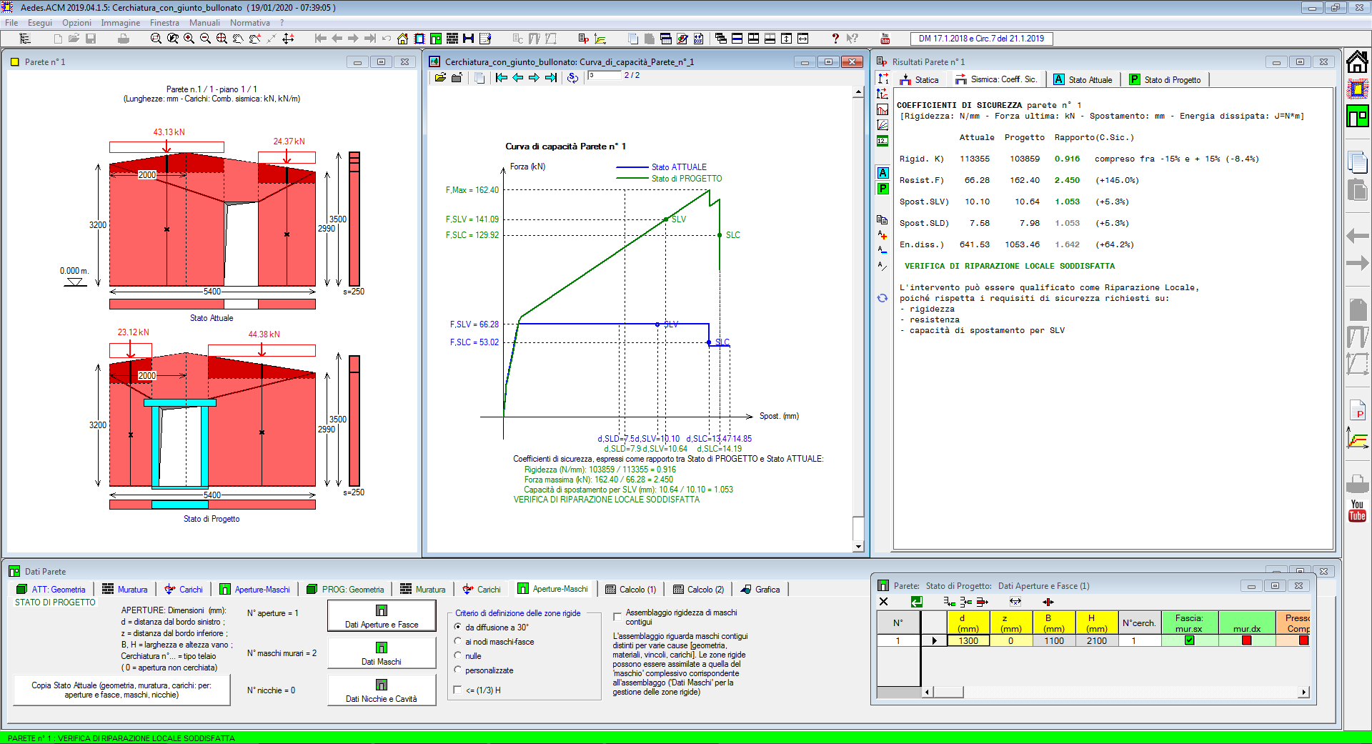The height and width of the screenshot is (744, 1372).
Task: Click the page number field in curve window
Action: [604, 76]
